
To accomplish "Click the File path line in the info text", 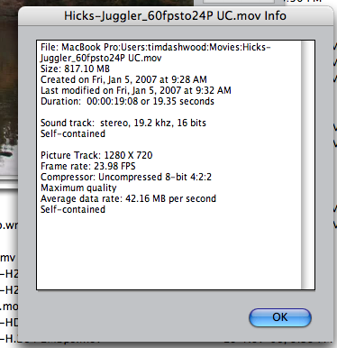I will (156, 52).
